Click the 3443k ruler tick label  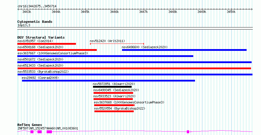tap(27, 12)
